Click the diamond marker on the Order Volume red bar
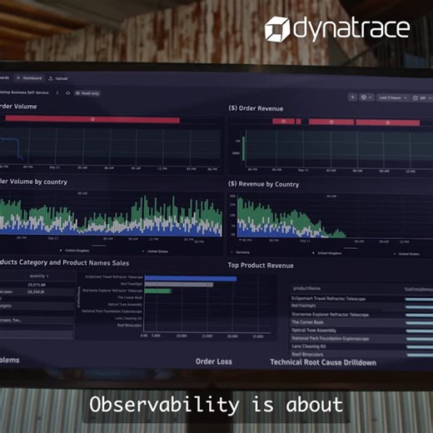The height and width of the screenshot is (433, 433). [x=92, y=119]
